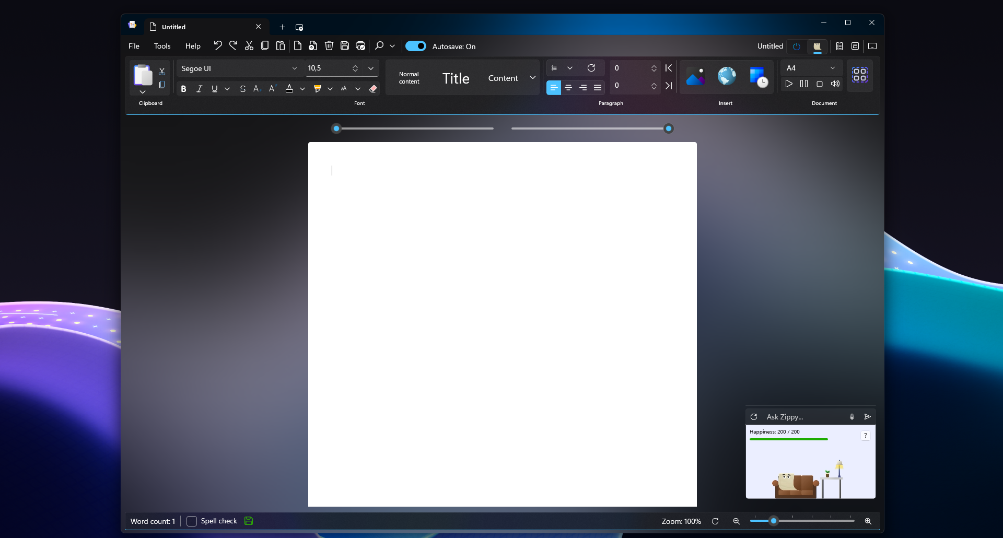The width and height of the screenshot is (1003, 538).
Task: Click the Ask Zippy input field
Action: click(x=799, y=416)
